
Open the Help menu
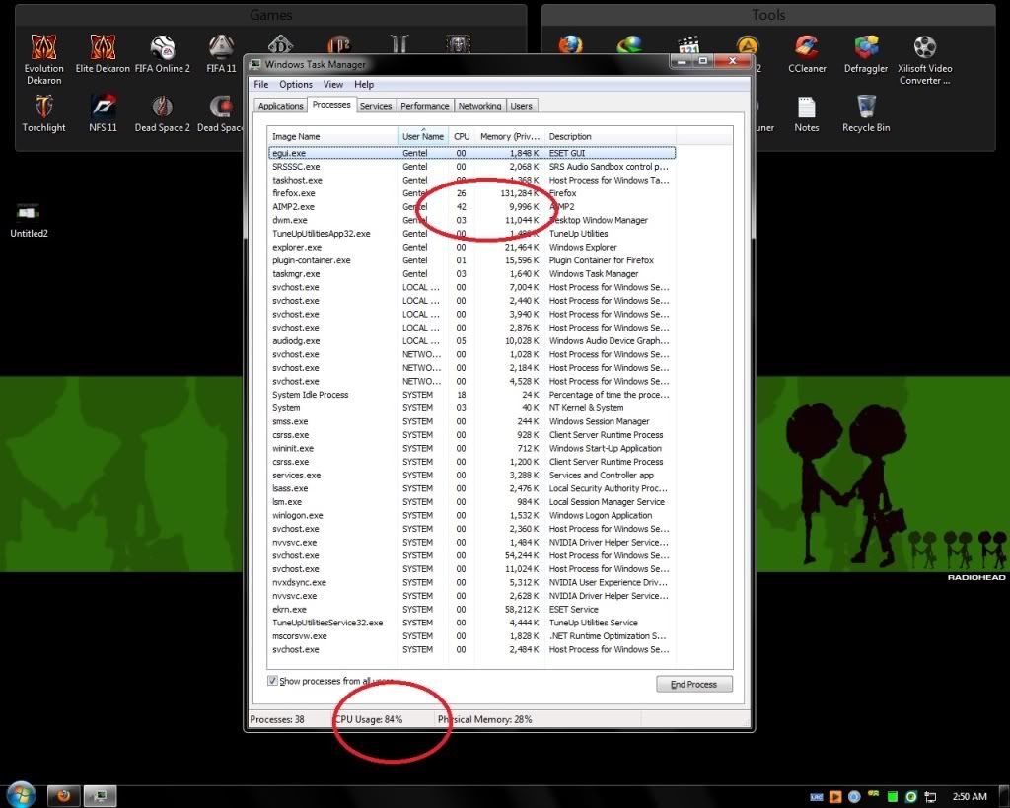click(x=364, y=85)
